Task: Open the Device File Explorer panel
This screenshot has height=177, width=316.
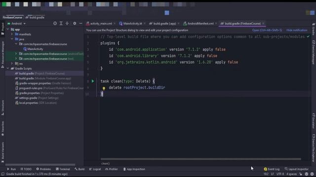Action: pyautogui.click(x=314, y=148)
